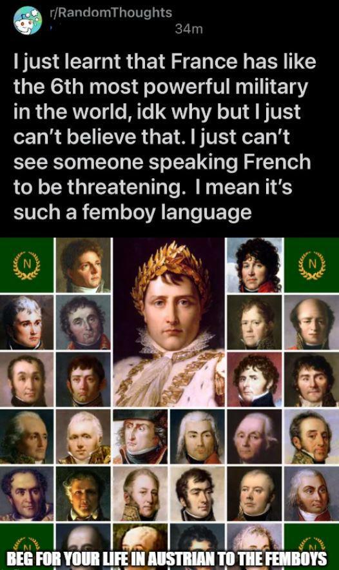
Task: Select portrait of curly brown-haired man with white cravat
Action: pos(83,265)
